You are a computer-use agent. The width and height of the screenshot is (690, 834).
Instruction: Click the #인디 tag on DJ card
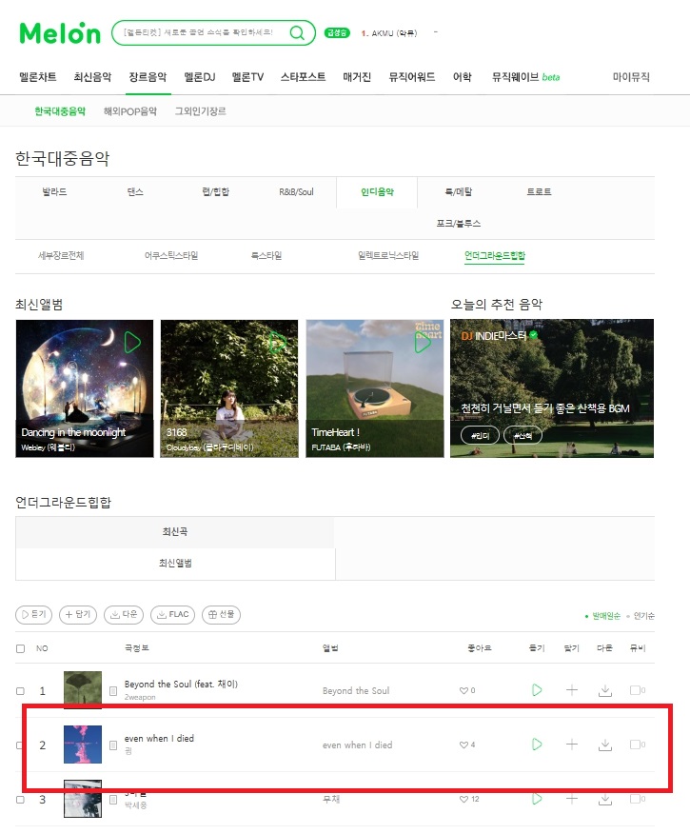480,435
